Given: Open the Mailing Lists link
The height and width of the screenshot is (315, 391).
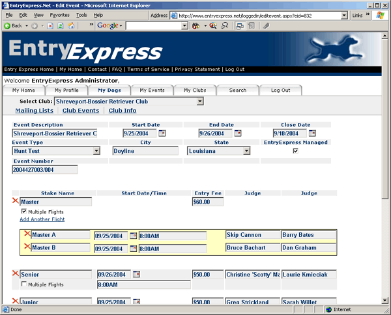Looking at the screenshot, I should tap(34, 111).
